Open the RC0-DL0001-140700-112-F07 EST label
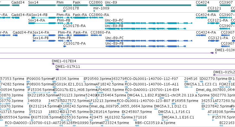This screenshot has height=127, width=235. [151, 79]
